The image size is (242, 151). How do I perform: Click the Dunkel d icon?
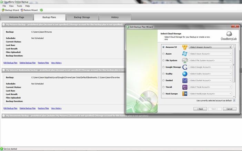(185, 80)
